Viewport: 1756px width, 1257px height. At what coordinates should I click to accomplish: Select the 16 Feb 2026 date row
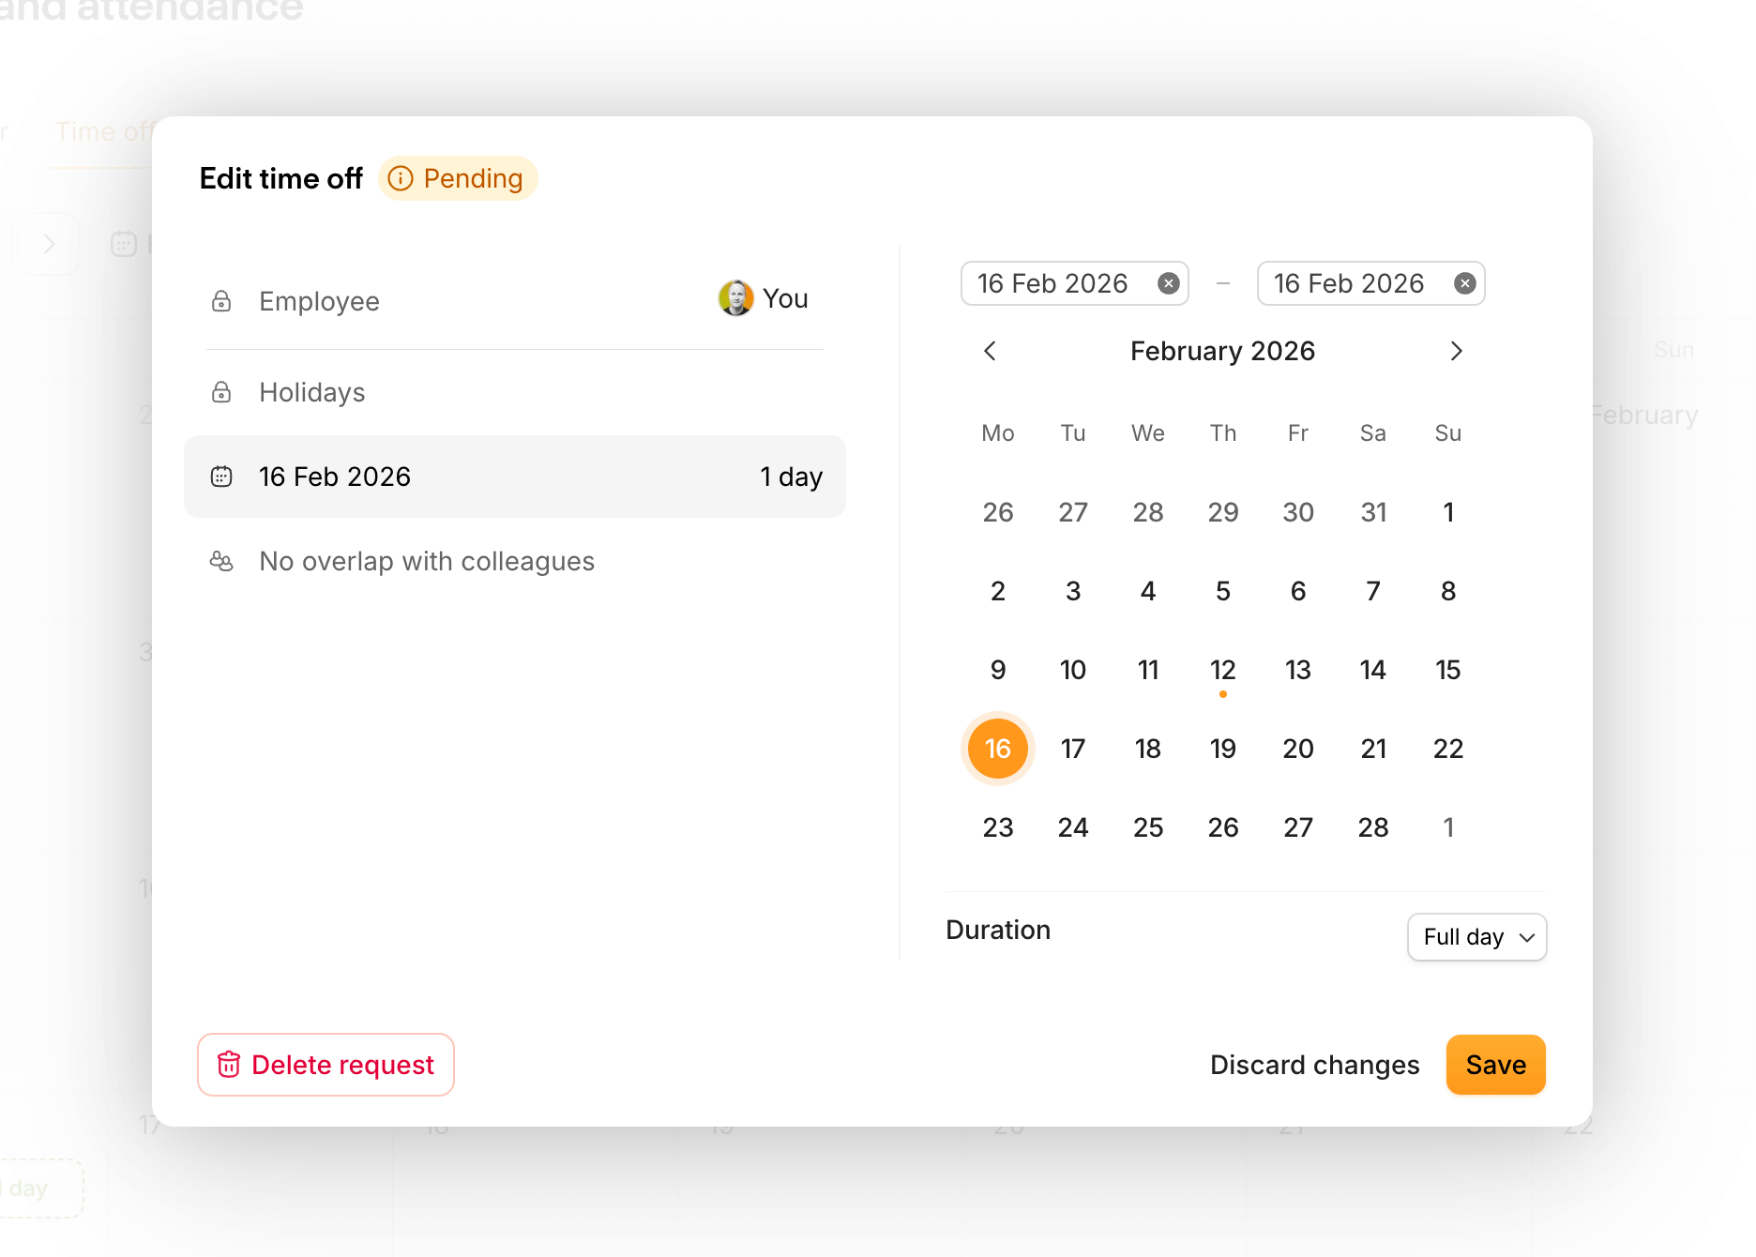point(514,477)
